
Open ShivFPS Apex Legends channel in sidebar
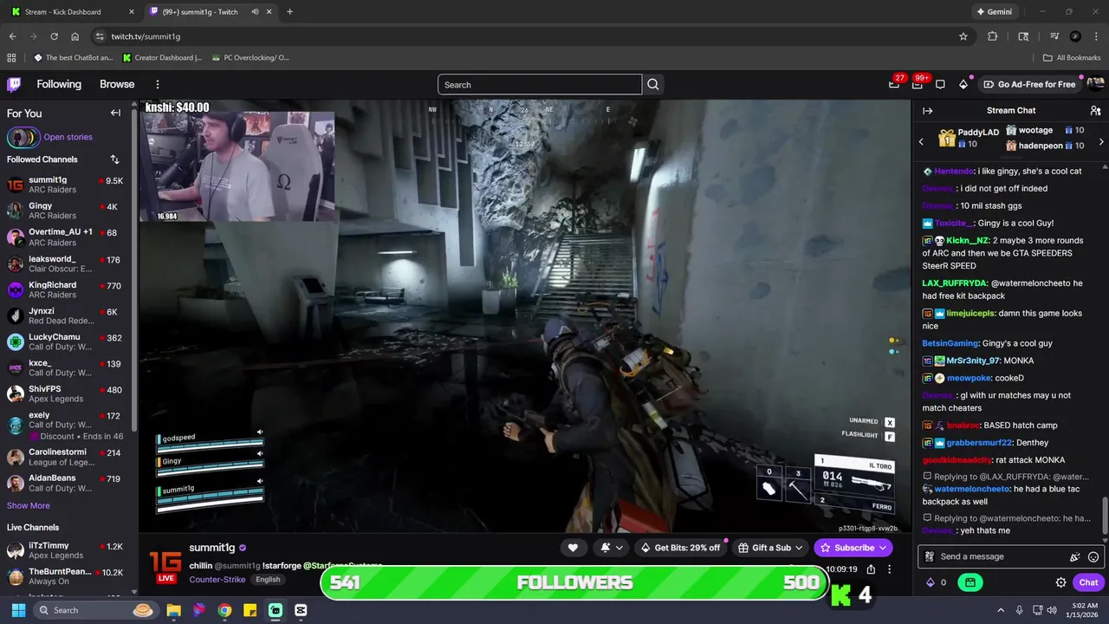66,394
